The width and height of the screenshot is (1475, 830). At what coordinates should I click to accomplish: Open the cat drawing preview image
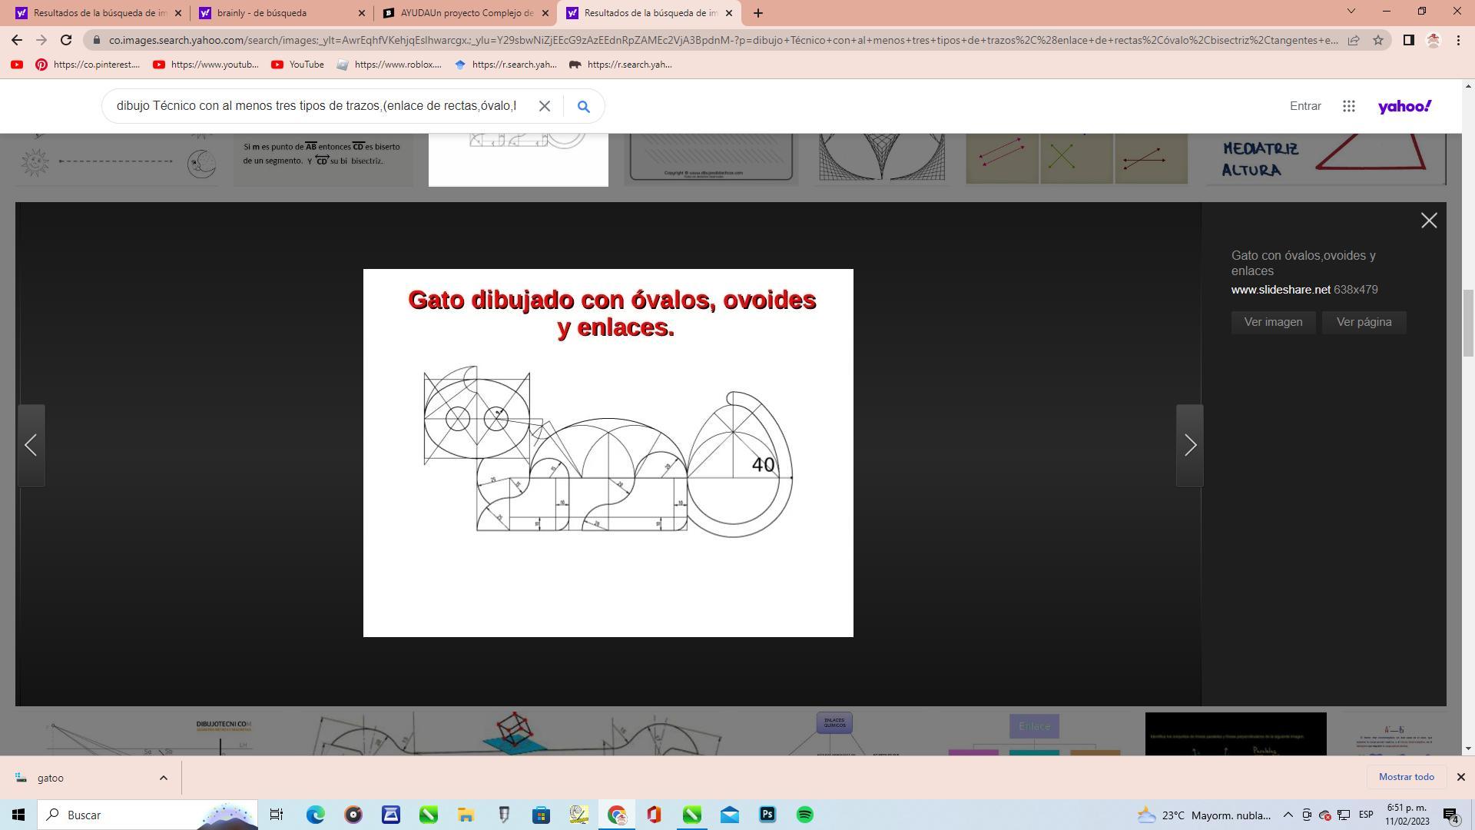[x=608, y=453]
